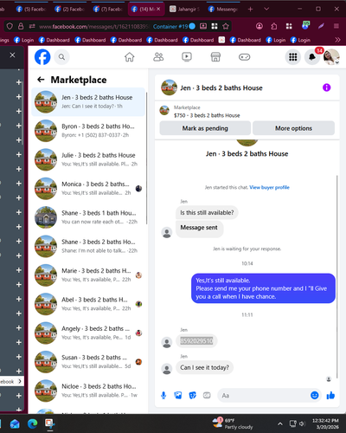
Task: Click the browser address bar URL
Action: [93, 27]
